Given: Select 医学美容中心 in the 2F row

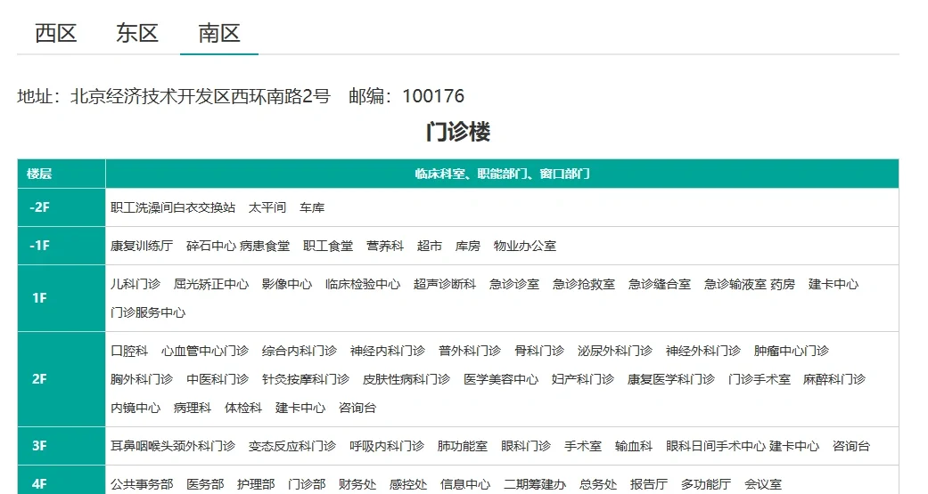Looking at the screenshot, I should 501,379.
